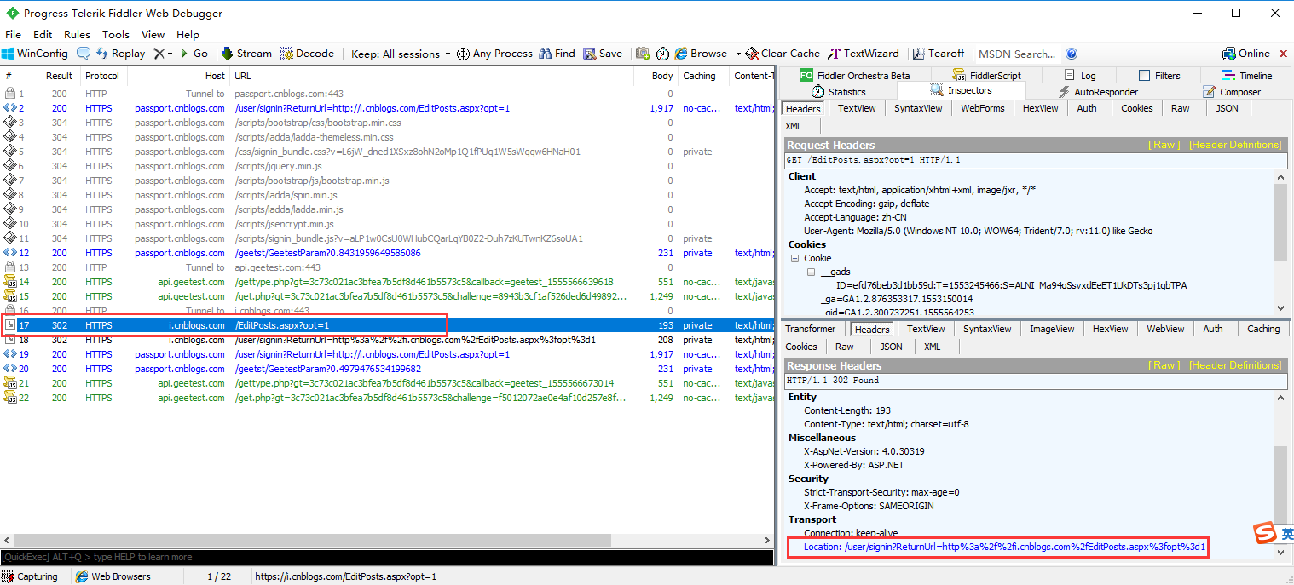Open the View menu
Image resolution: width=1294 pixels, height=585 pixels.
(x=153, y=34)
